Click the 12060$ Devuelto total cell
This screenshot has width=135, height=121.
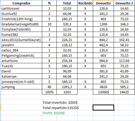pos(103,92)
